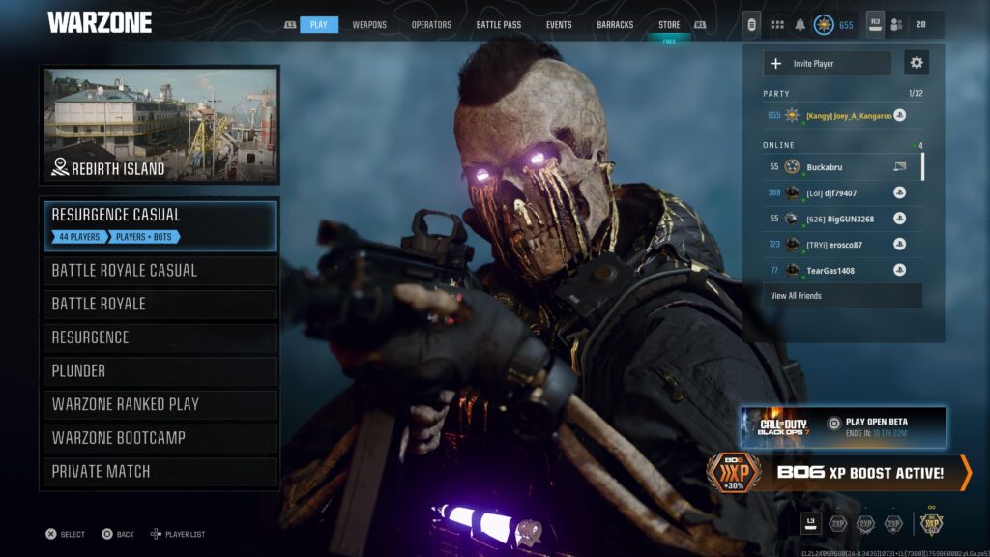Screen dimensions: 990x557
Task: Open the Weapons tab
Action: point(369,24)
